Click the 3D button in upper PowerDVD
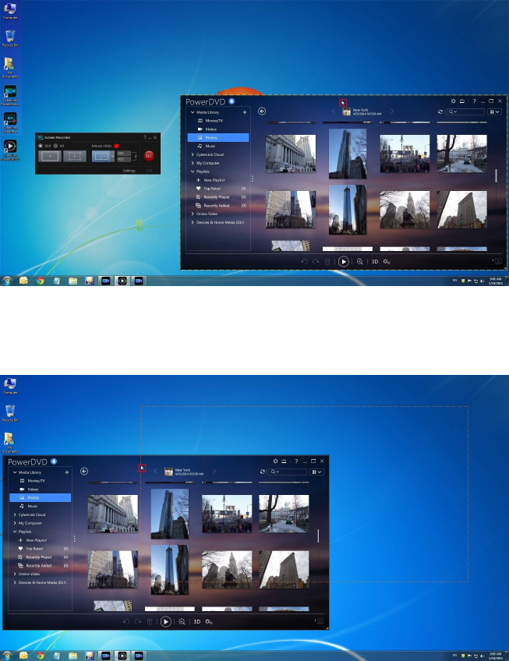 tap(374, 262)
